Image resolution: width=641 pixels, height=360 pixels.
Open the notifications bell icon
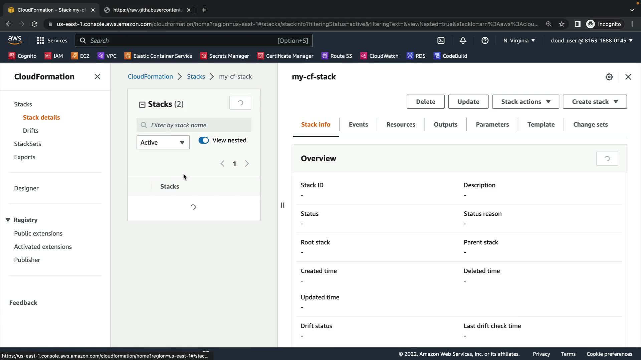pos(463,41)
